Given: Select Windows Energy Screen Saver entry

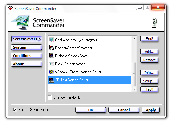Looking at the screenshot, I should pyautogui.click(x=90, y=72).
